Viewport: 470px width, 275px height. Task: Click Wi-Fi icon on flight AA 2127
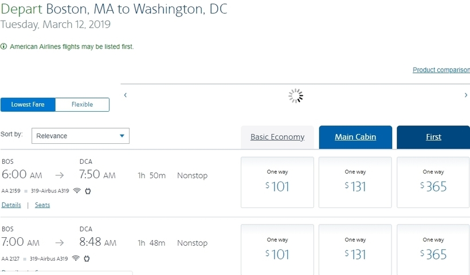(x=76, y=258)
